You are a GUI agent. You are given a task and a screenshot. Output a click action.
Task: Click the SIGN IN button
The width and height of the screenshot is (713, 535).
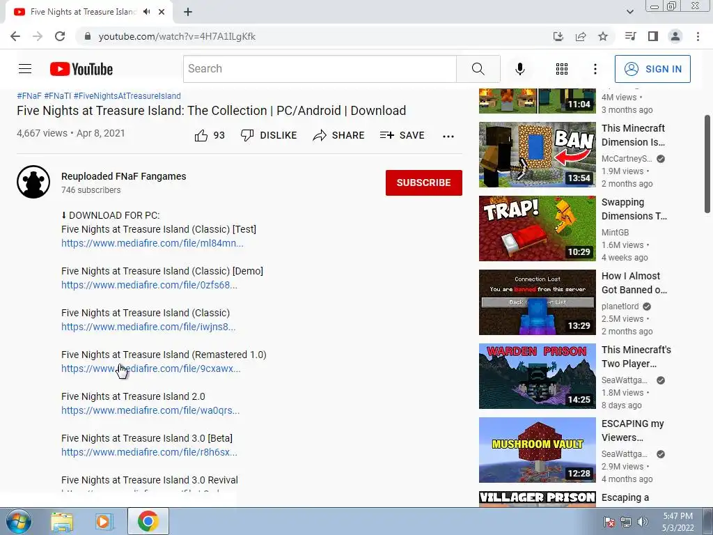coord(652,69)
